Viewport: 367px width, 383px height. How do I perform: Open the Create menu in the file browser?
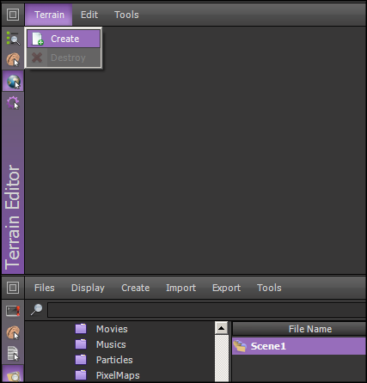tap(136, 288)
